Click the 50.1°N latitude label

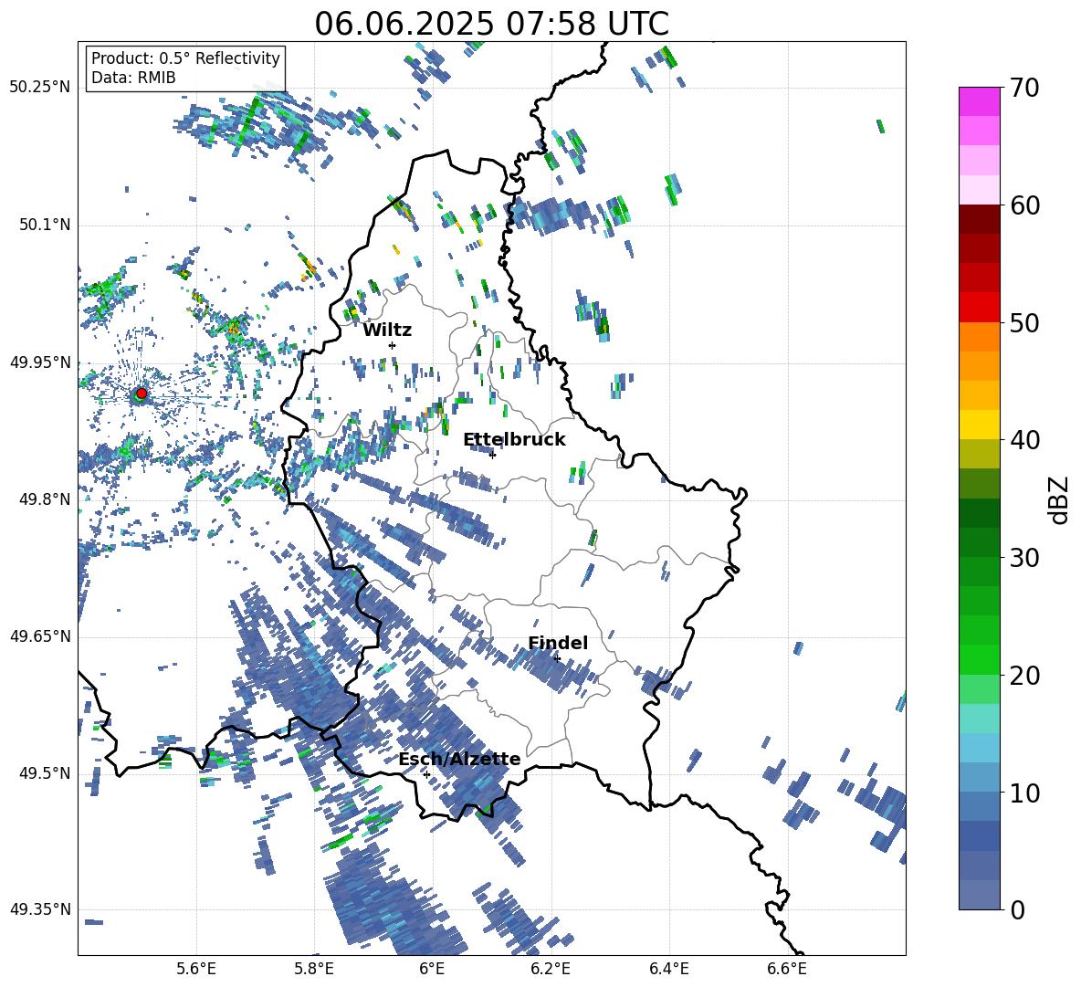pyautogui.click(x=45, y=225)
